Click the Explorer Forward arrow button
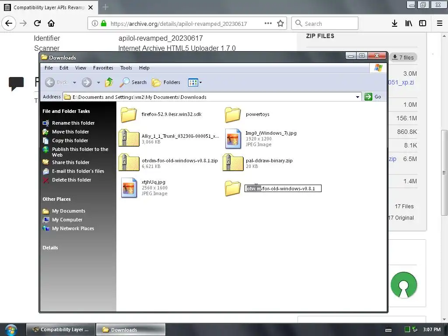Image resolution: width=448 pixels, height=336 pixels. click(x=87, y=82)
